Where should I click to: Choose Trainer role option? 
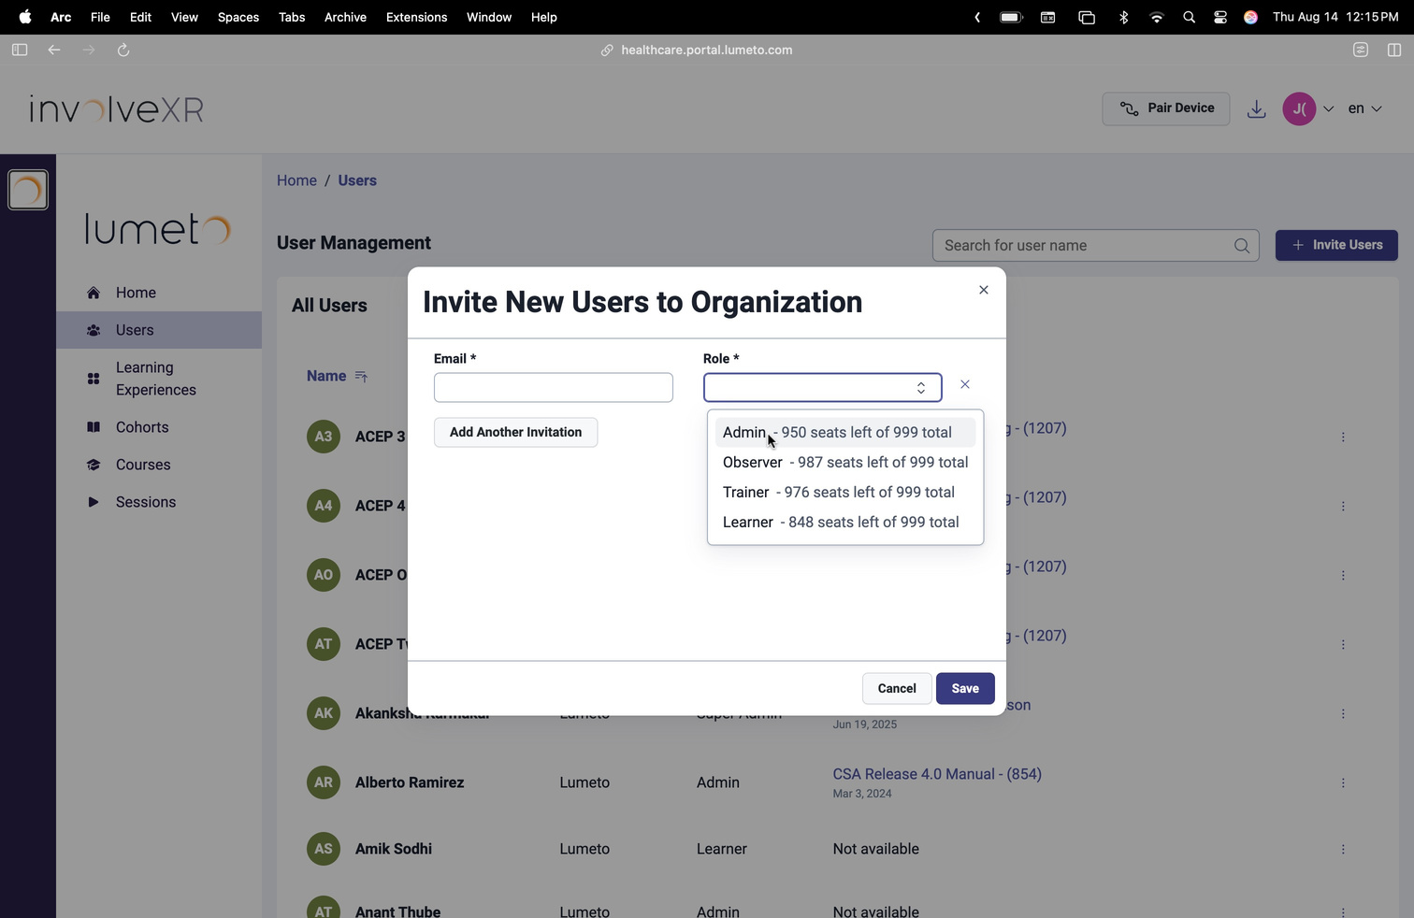pos(845,492)
